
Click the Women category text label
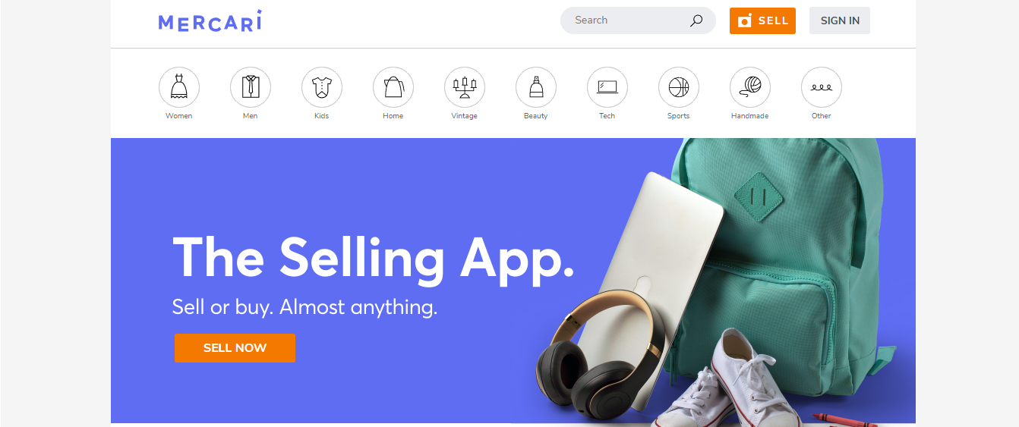[x=179, y=116]
